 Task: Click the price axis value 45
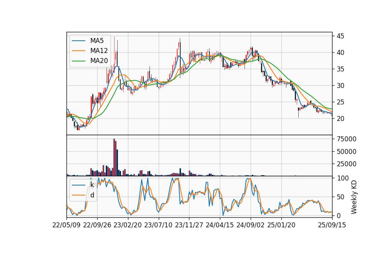point(340,36)
